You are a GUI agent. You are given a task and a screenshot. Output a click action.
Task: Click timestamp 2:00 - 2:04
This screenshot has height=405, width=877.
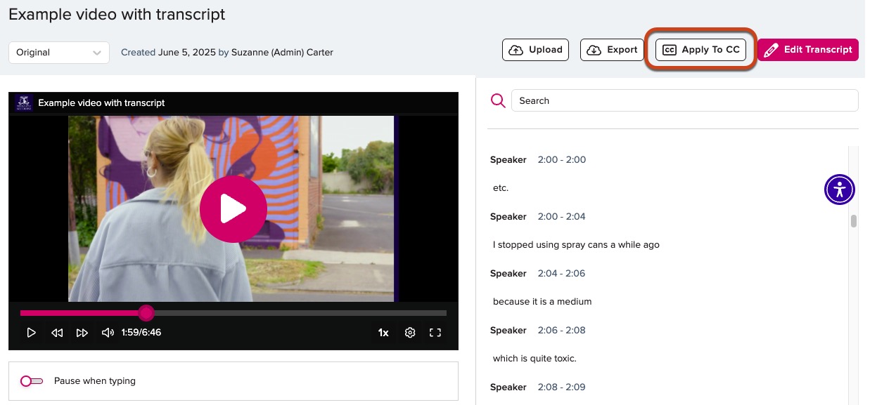(561, 217)
